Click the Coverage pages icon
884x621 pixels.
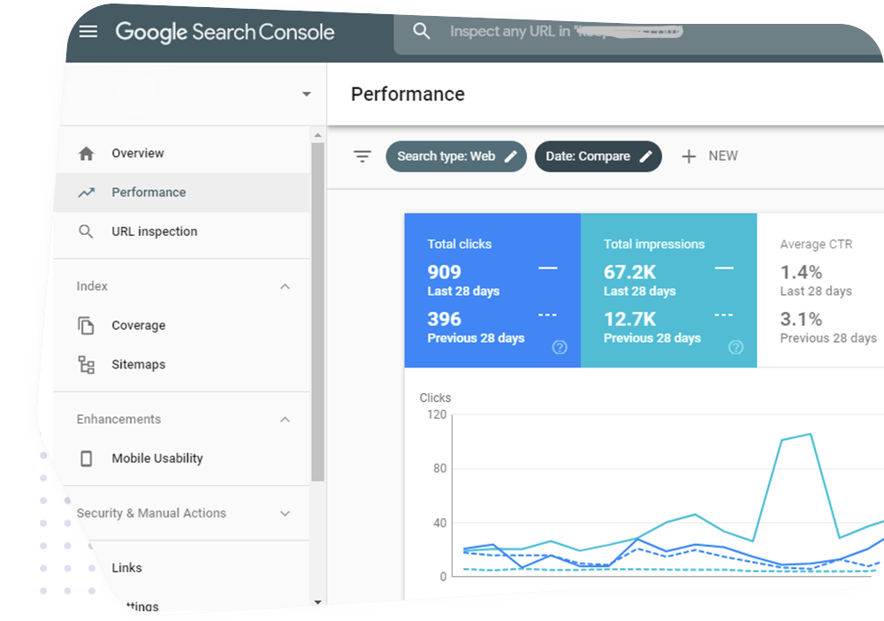tap(86, 326)
